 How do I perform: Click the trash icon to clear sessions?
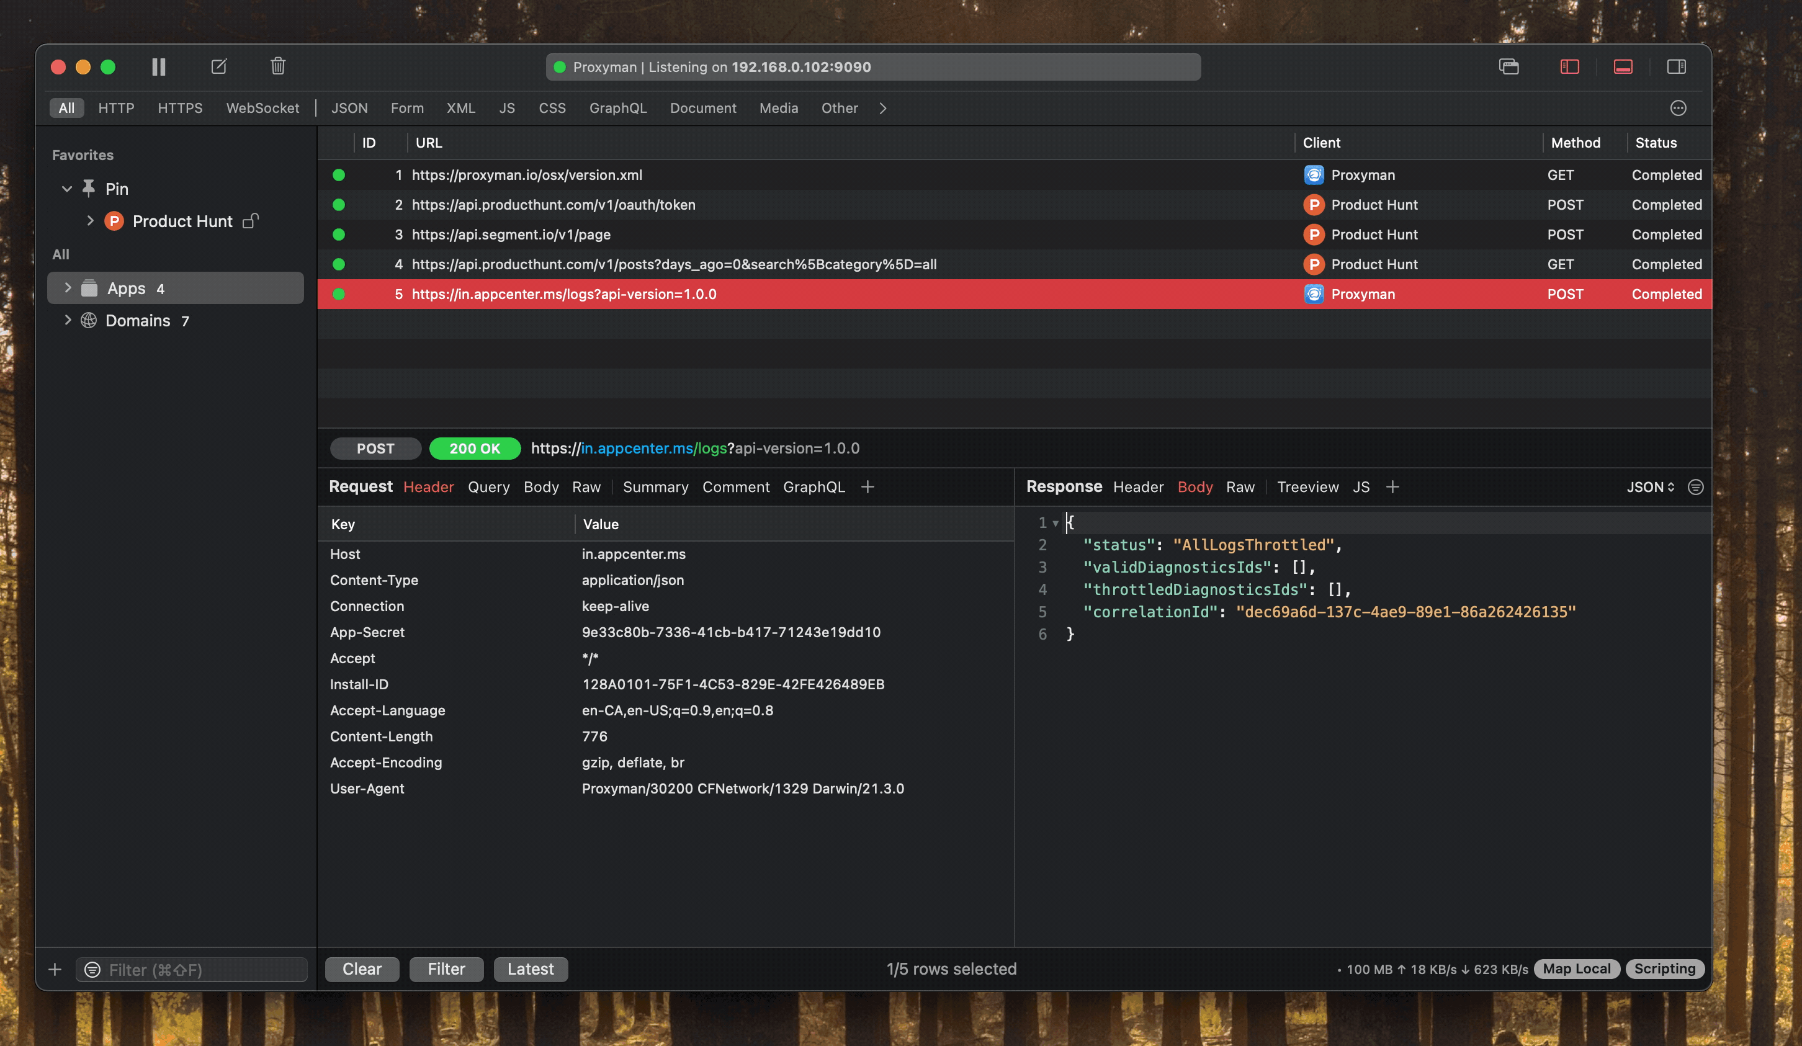coord(278,66)
